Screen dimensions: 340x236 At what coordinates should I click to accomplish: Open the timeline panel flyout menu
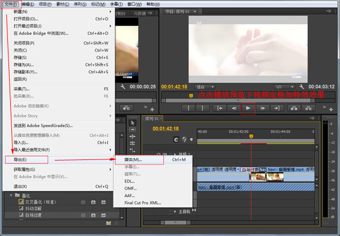tap(312, 119)
